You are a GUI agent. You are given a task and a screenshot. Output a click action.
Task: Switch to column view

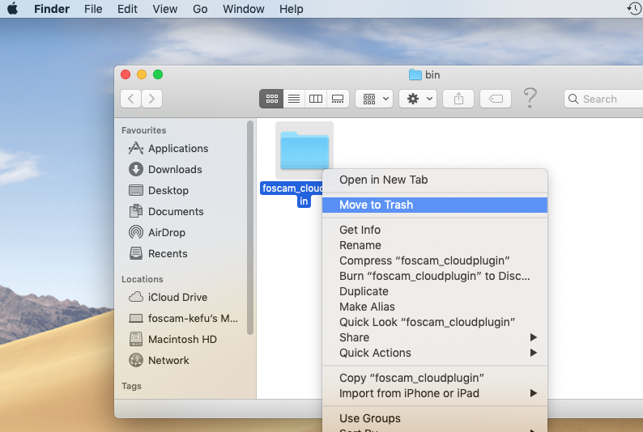click(316, 99)
